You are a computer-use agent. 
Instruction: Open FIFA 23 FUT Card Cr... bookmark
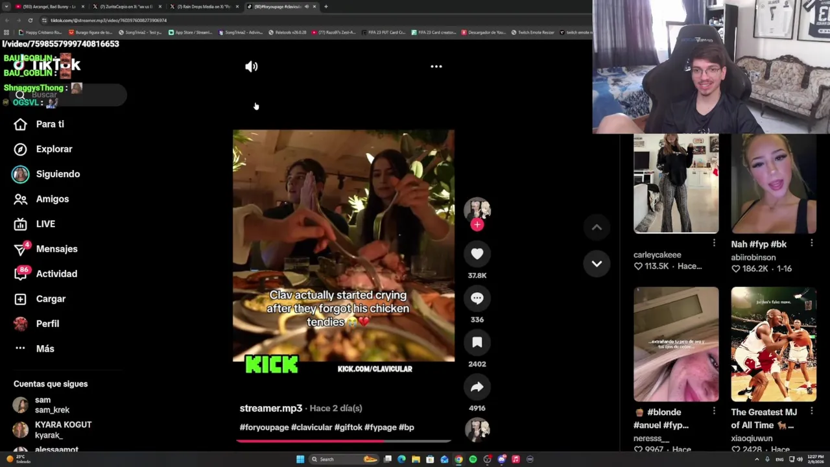tap(384, 32)
